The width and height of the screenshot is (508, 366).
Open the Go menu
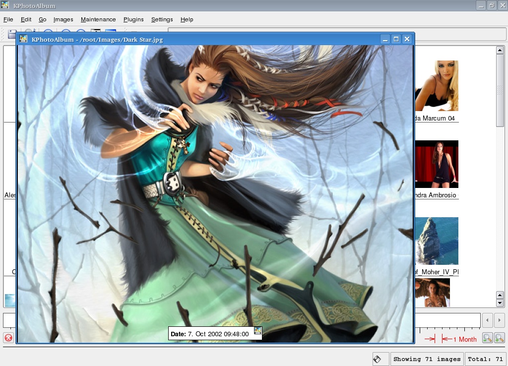tap(43, 19)
